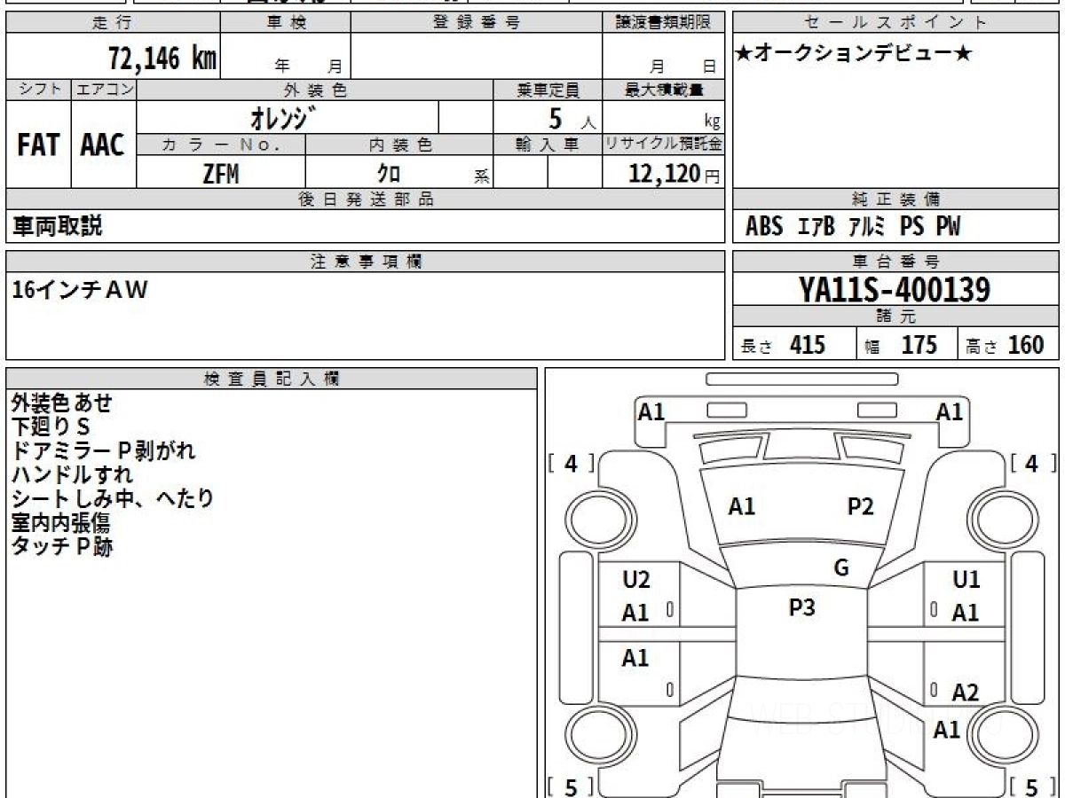This screenshot has height=798, width=1065.
Task: Click the エアコン header cell
Action: tap(104, 90)
